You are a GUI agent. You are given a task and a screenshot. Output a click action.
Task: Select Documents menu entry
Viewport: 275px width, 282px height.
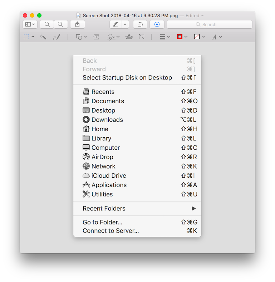(x=137, y=101)
